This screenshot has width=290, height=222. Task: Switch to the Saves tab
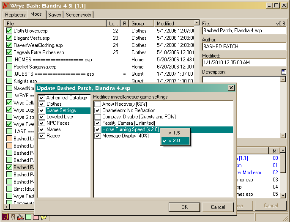(x=55, y=15)
